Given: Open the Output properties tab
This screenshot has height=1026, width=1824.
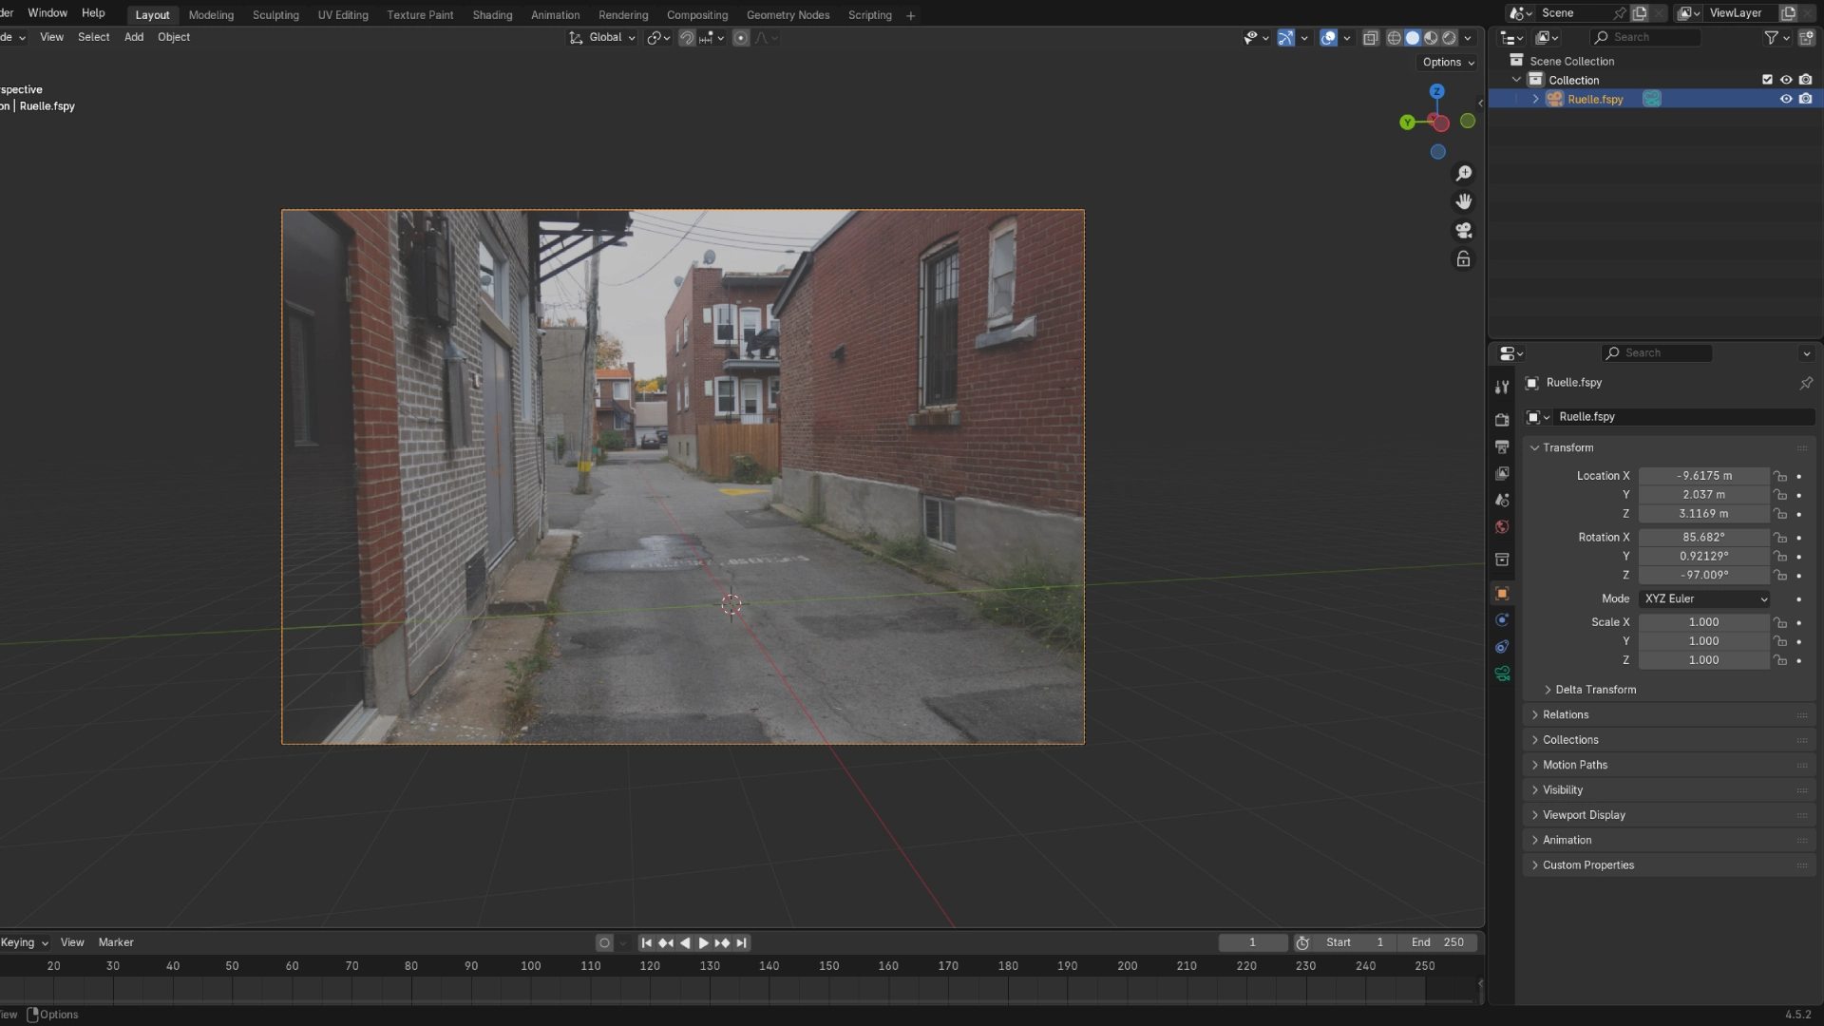Looking at the screenshot, I should click(x=1502, y=446).
